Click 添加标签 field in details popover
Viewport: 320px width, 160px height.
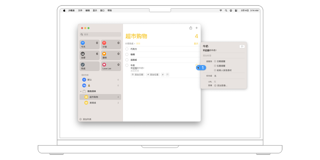pos(223,55)
